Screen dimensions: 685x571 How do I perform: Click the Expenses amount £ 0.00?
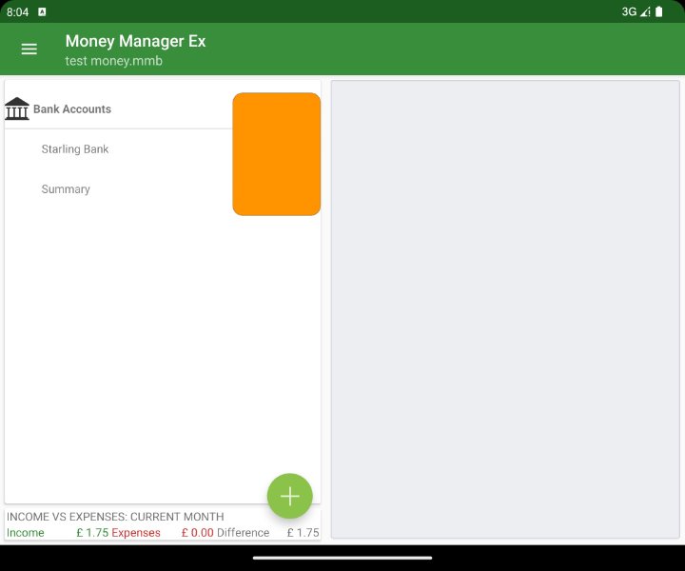tap(198, 533)
